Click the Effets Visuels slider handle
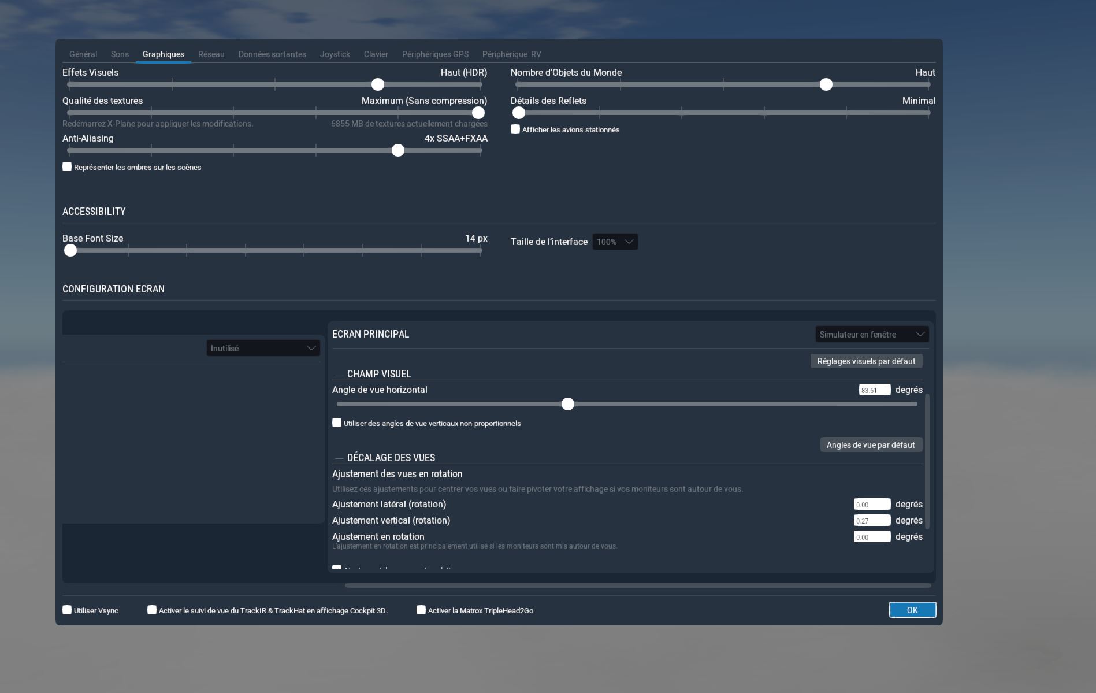Viewport: 1096px width, 693px height. click(x=378, y=84)
